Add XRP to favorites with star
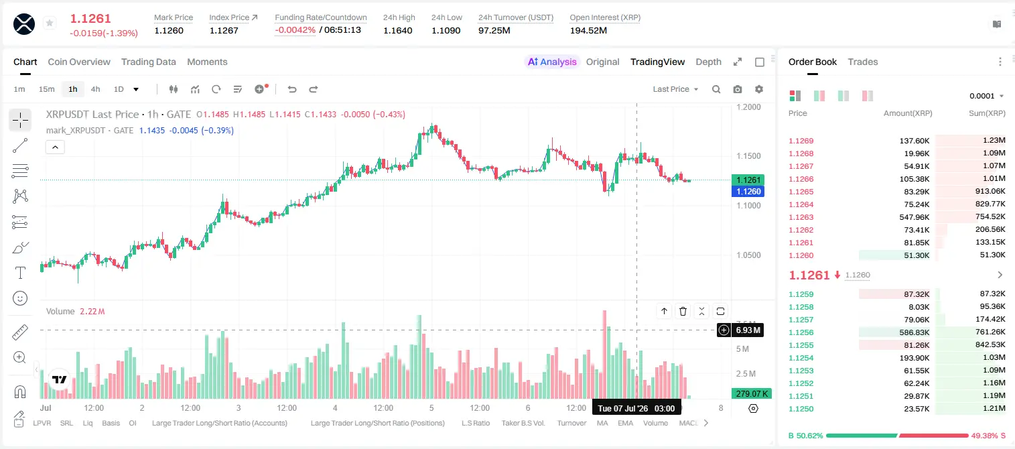1015x449 pixels. [x=50, y=23]
